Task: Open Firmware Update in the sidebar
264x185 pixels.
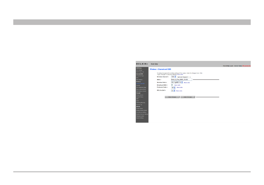Action: (x=140, y=116)
